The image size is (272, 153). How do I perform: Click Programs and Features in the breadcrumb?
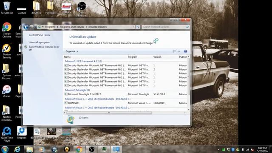72,27
